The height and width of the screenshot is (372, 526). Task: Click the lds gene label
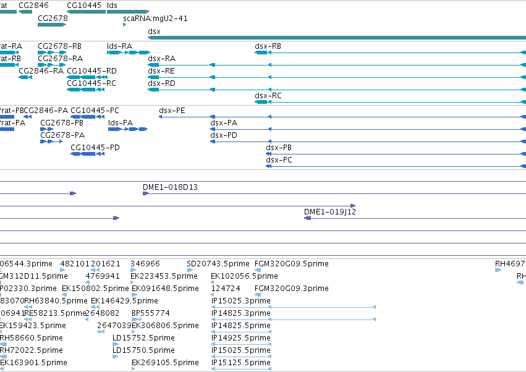(112, 6)
